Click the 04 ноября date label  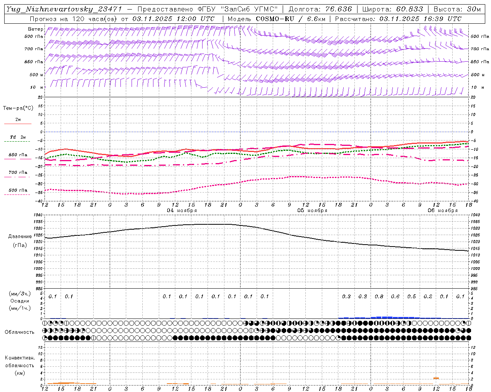182,211
